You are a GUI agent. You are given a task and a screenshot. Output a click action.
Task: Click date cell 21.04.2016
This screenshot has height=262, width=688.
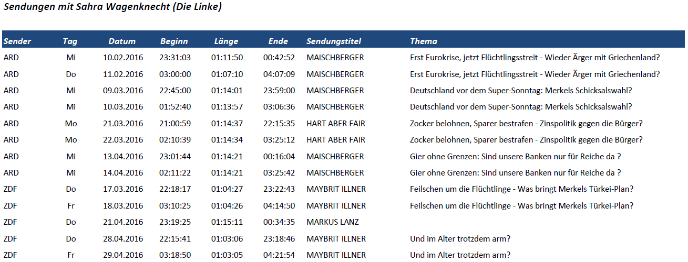pyautogui.click(x=123, y=222)
